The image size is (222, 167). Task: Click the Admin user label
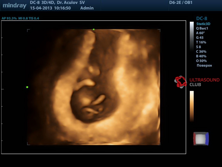click(87, 8)
